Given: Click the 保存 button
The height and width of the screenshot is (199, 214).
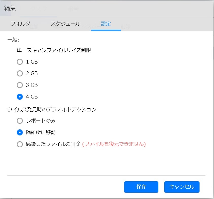Looking at the screenshot, I should [141, 187].
